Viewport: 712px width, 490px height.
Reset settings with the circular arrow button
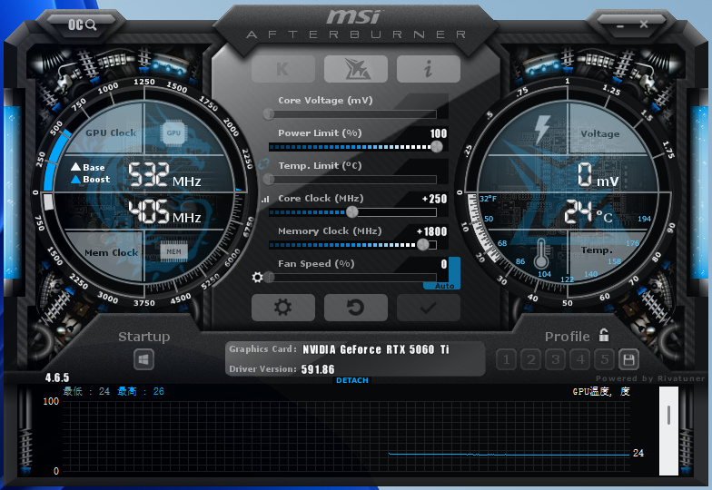[356, 308]
